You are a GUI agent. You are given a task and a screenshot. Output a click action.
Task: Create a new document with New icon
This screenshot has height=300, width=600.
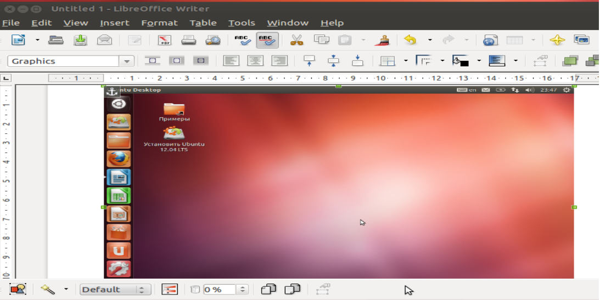(18, 39)
